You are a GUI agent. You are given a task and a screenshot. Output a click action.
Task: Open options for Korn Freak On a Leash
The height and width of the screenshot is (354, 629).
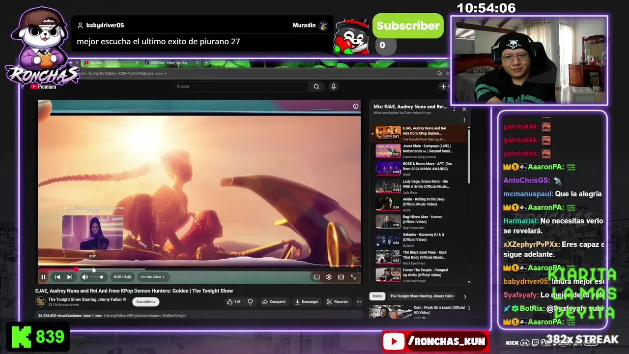click(x=469, y=308)
